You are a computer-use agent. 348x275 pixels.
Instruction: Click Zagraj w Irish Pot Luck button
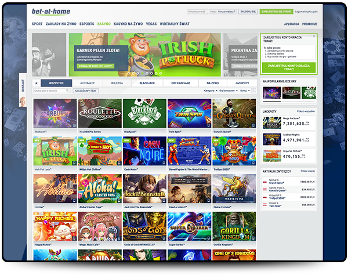(96, 66)
